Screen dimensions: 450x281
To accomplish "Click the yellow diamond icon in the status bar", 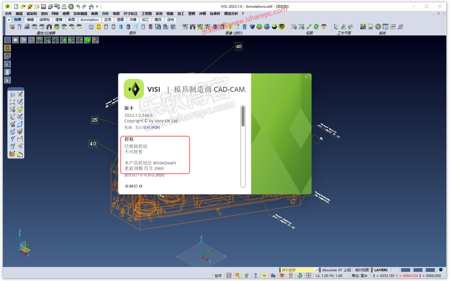I will [264, 276].
